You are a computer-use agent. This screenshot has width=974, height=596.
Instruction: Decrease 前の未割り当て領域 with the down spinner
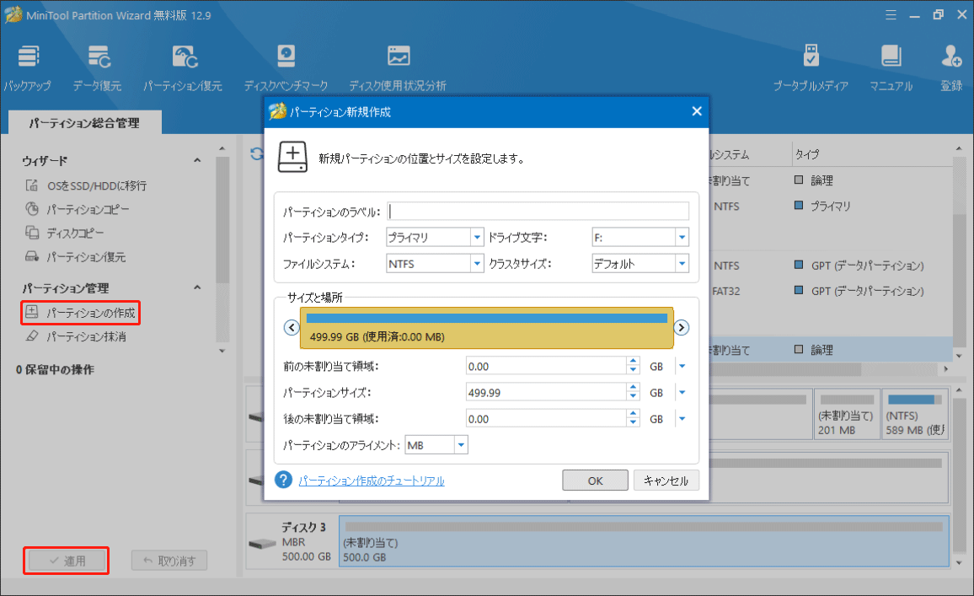(633, 370)
